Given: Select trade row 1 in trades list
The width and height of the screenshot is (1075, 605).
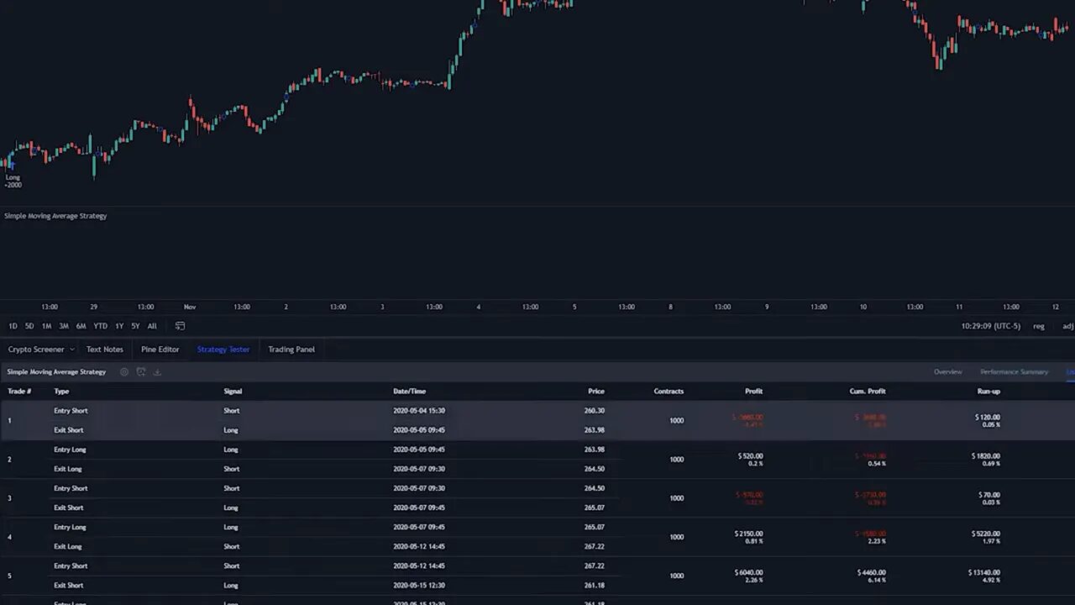Looking at the screenshot, I should click(336, 420).
